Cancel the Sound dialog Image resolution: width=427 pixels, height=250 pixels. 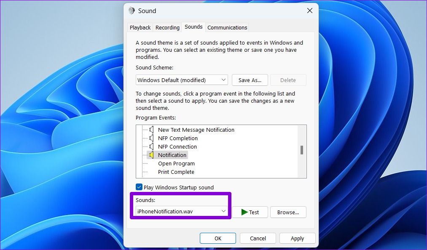pyautogui.click(x=258, y=238)
